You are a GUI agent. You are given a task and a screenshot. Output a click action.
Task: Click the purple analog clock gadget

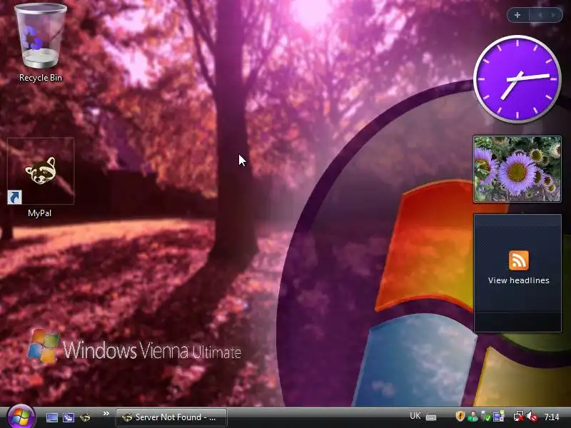517,79
